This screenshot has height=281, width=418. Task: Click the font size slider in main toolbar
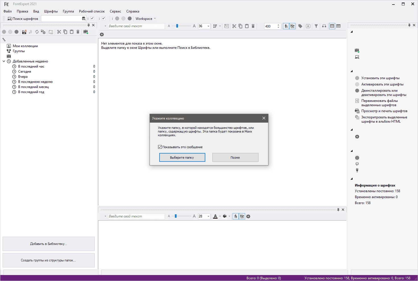coord(181,26)
